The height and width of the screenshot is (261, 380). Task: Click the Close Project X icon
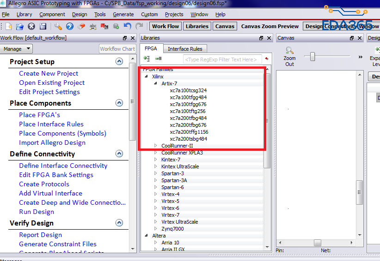[31, 26]
